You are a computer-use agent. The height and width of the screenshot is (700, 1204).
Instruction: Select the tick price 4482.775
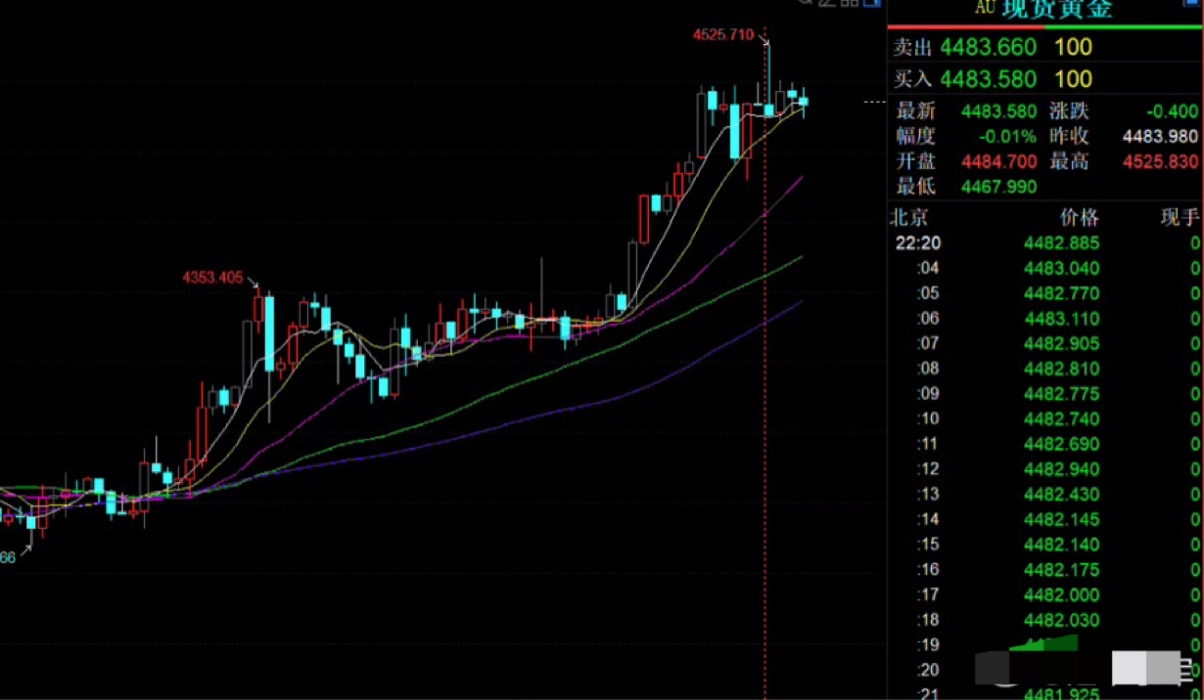pos(1062,394)
